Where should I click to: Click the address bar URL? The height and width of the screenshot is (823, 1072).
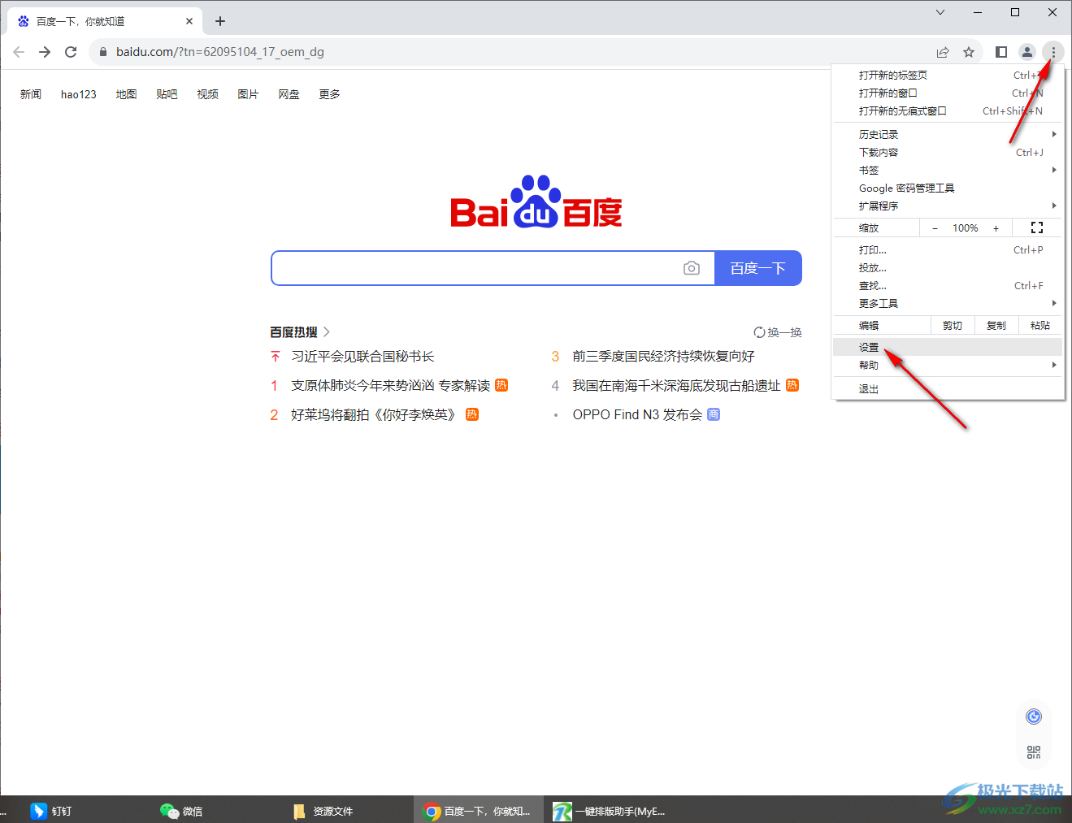point(220,52)
